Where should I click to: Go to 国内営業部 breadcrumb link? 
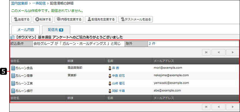click(19, 3)
